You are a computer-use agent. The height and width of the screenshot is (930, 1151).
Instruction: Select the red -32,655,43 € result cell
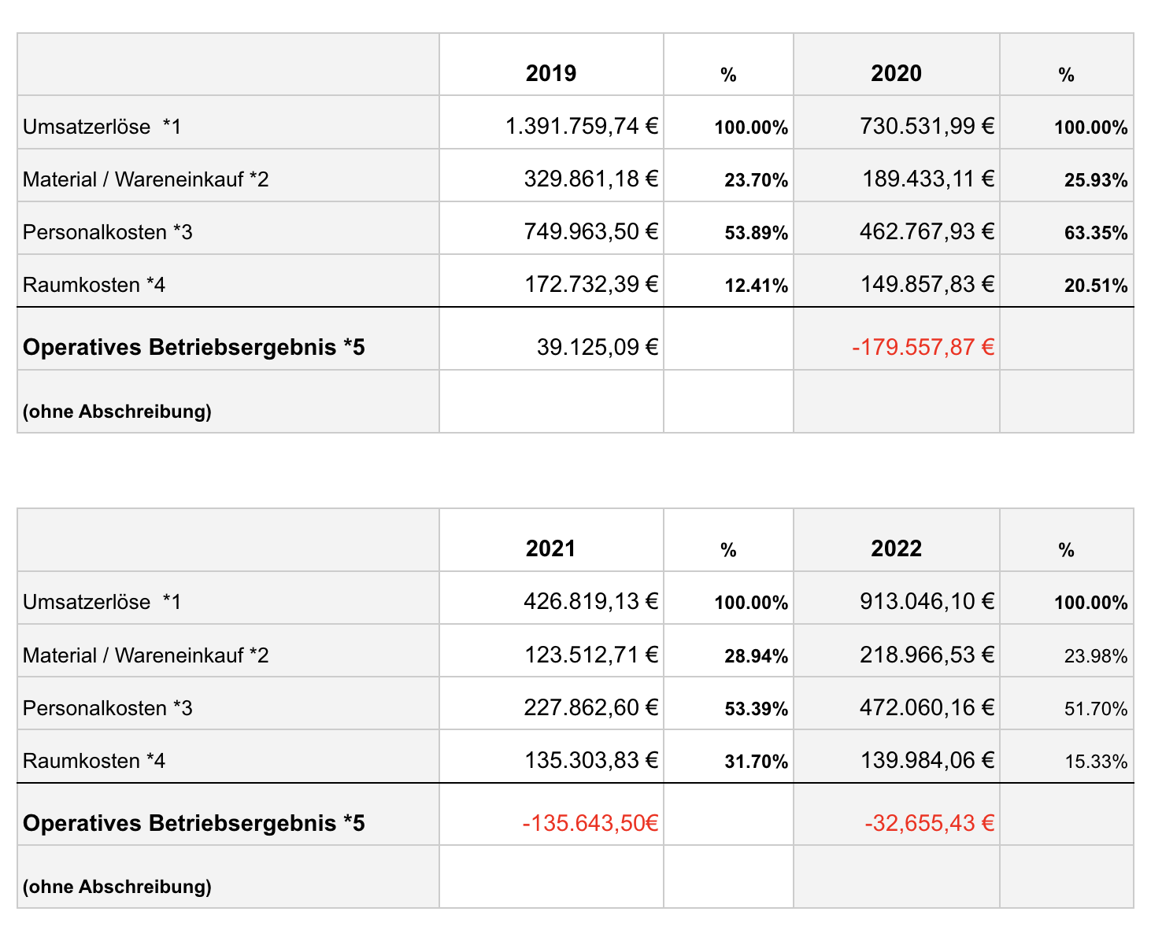[x=896, y=814]
